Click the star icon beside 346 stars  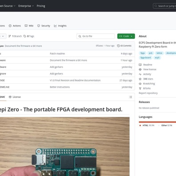click(x=140, y=79)
